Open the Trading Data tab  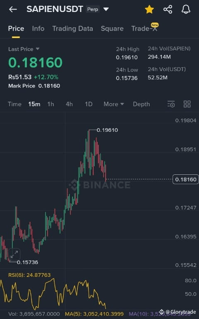click(72, 29)
